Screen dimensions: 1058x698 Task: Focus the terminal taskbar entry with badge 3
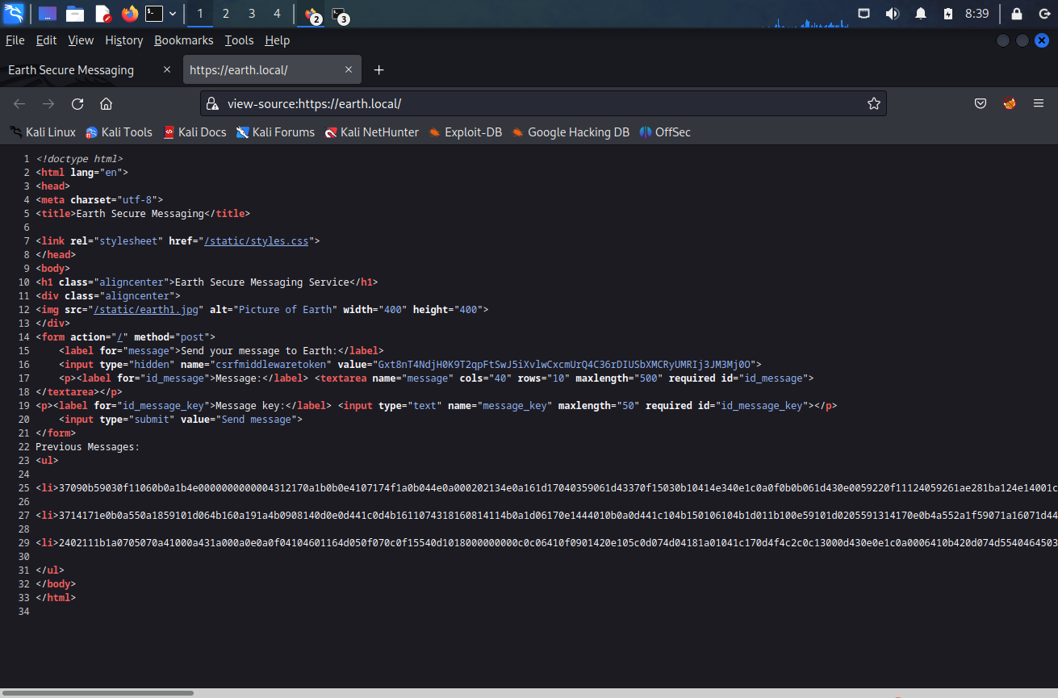point(341,14)
